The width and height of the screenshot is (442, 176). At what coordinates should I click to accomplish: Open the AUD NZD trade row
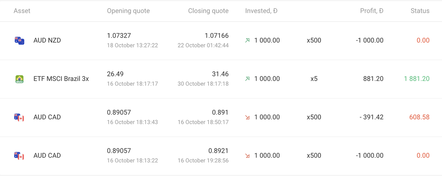click(47, 40)
